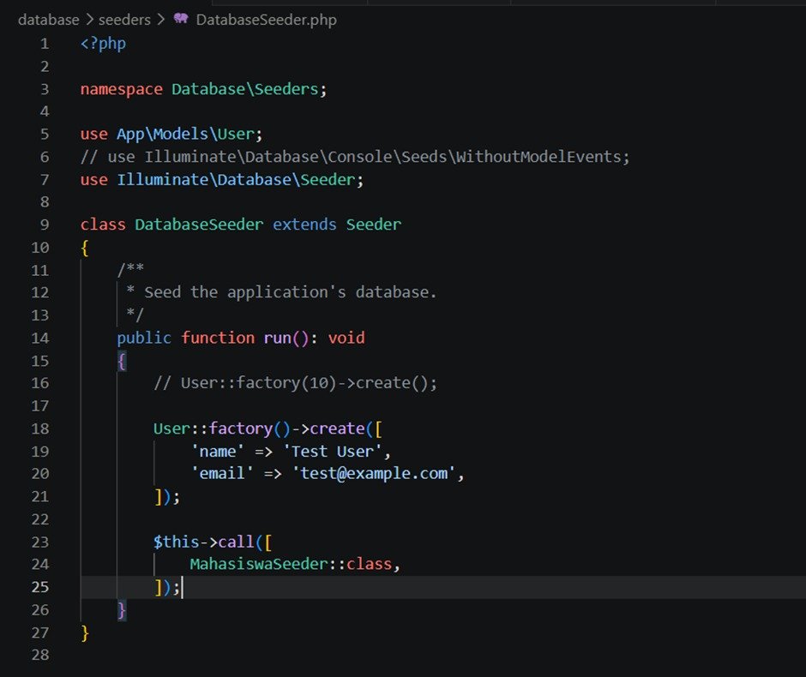Screen dimensions: 806x677
Task: Click 'run()' method name
Action: 286,338
